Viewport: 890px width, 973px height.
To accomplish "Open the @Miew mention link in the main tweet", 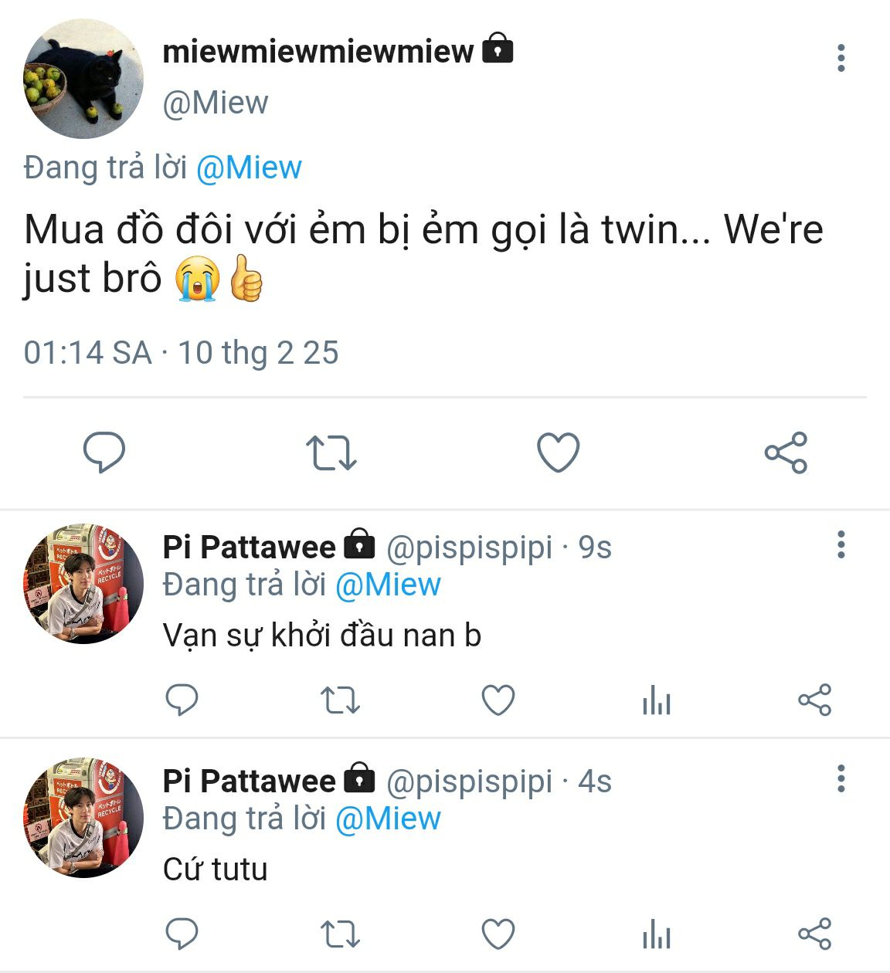I will pos(249,168).
